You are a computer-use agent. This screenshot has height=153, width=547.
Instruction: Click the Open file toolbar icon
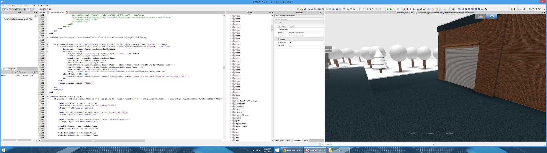point(301,9)
